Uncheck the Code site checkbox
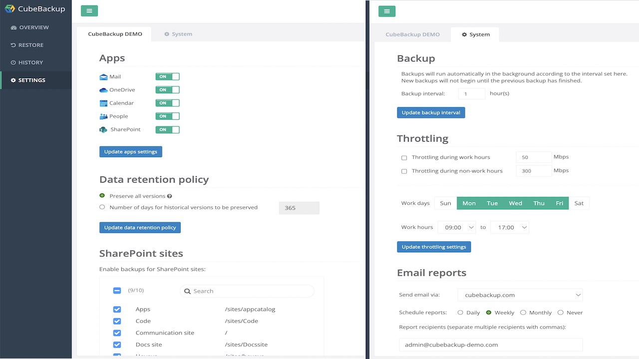Viewport: 639px width, 359px height. coord(117,321)
